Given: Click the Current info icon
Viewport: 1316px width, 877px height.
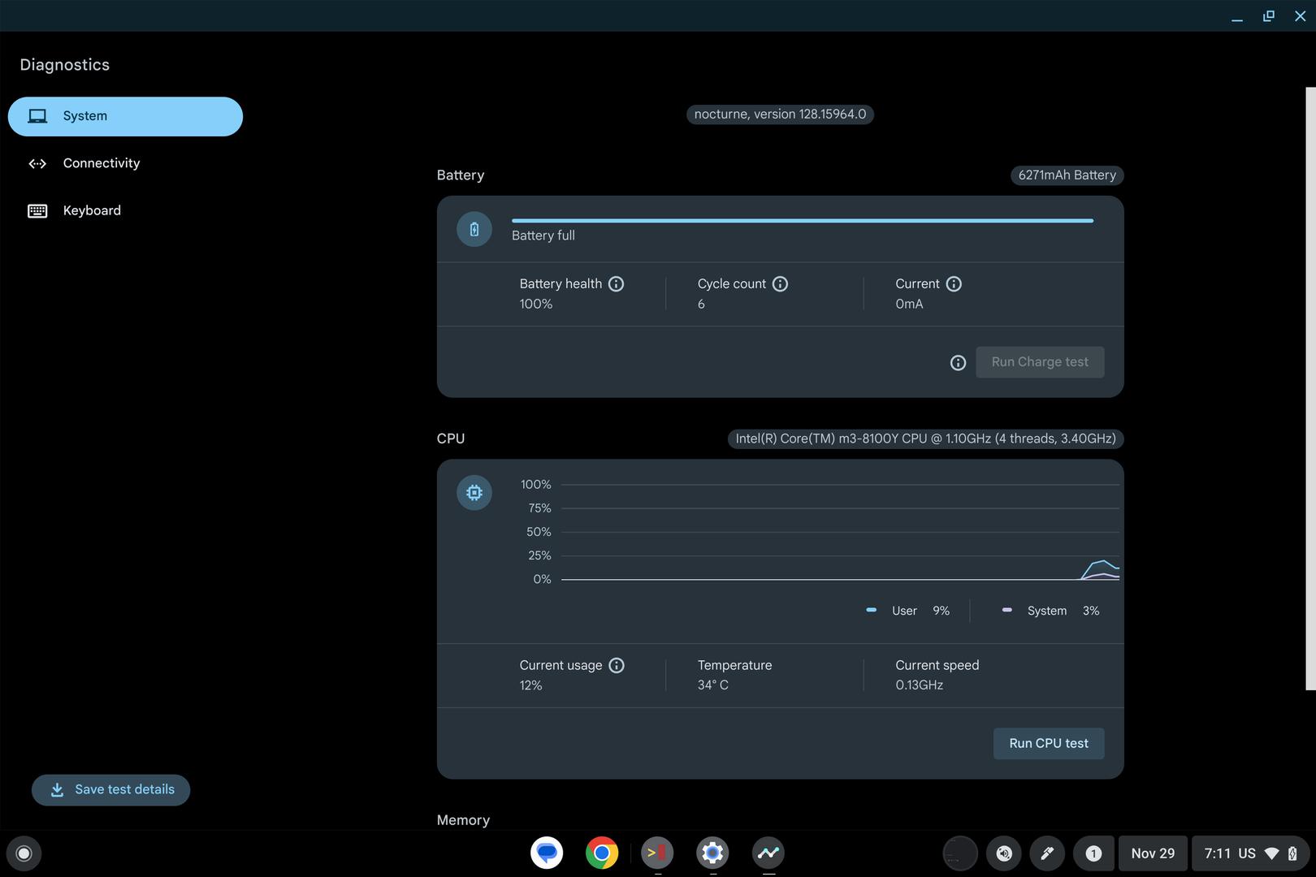Looking at the screenshot, I should click(954, 284).
